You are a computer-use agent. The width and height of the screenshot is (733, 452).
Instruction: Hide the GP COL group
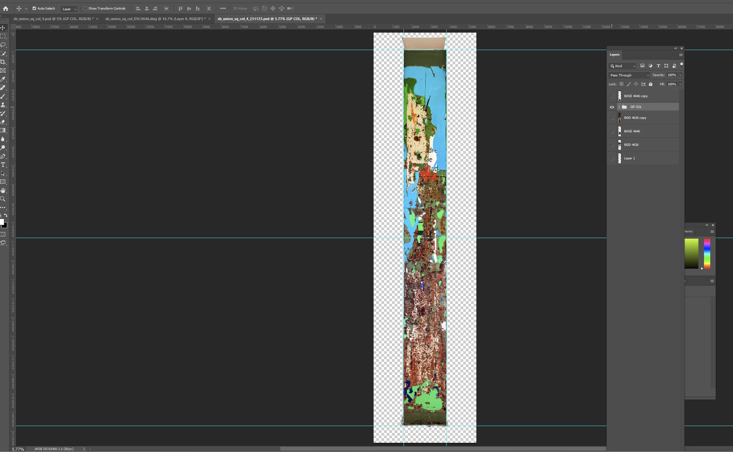coord(612,107)
